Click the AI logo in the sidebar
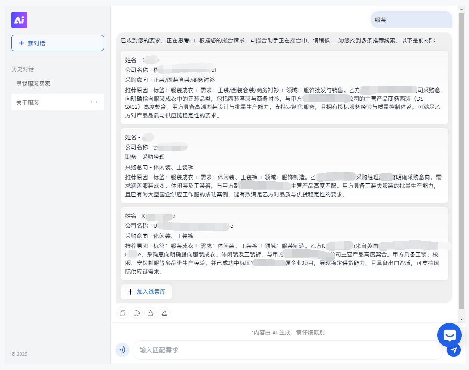The width and height of the screenshot is (469, 370). 19,20
